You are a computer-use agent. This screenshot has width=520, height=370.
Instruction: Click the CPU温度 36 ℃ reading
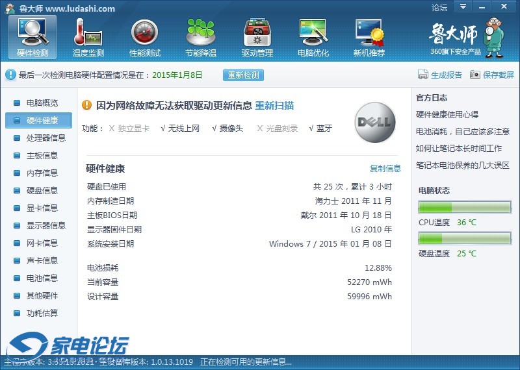(x=467, y=223)
